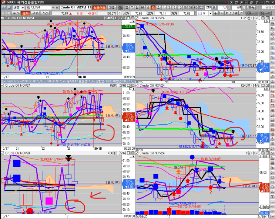275x219 pixels.
Task: Select the tick (틱) chart period button
Action: pyautogui.click(x=153, y=8)
